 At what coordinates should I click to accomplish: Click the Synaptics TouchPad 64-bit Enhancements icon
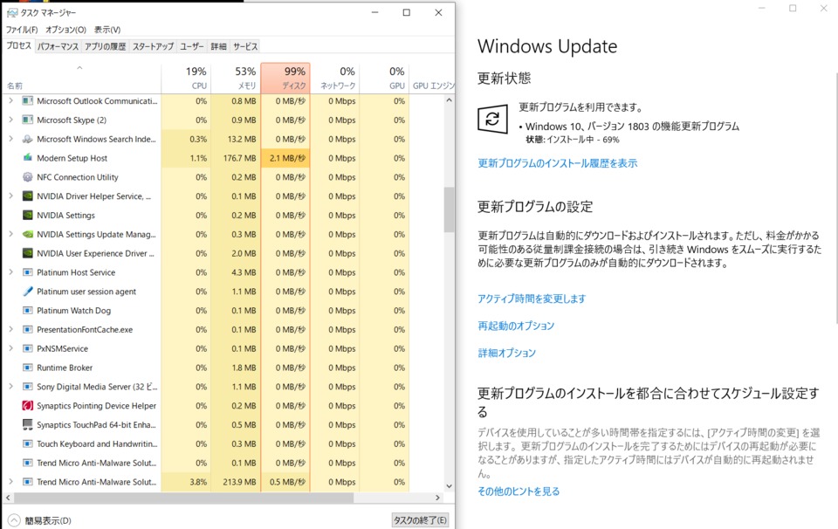(28, 425)
